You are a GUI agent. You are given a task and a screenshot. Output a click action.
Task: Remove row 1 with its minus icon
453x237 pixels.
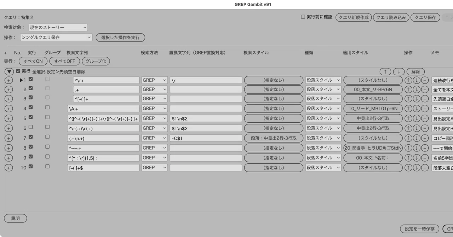(425, 80)
